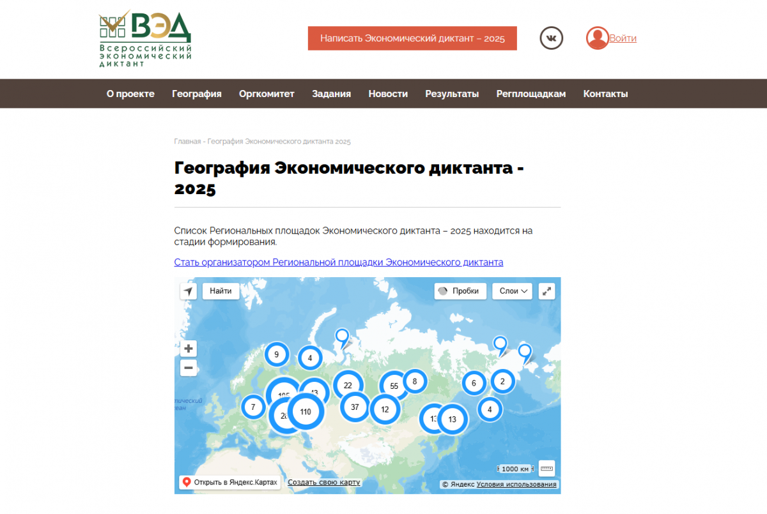Open the География menu item
Screen dimensions: 767x514
tap(197, 94)
